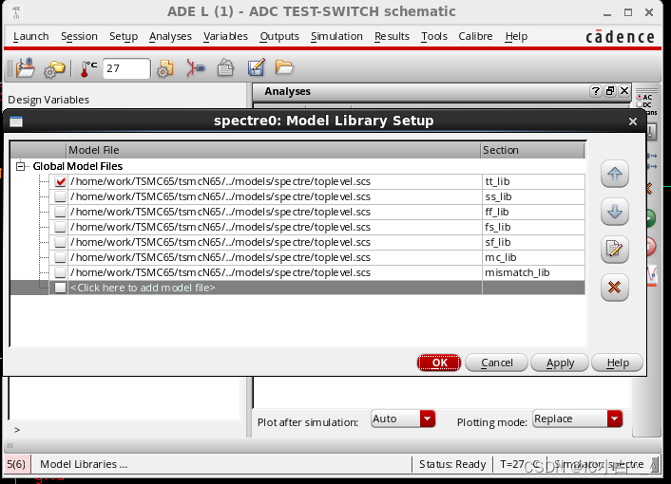
Task: Open Plot after simulation Auto dropdown
Action: click(427, 419)
